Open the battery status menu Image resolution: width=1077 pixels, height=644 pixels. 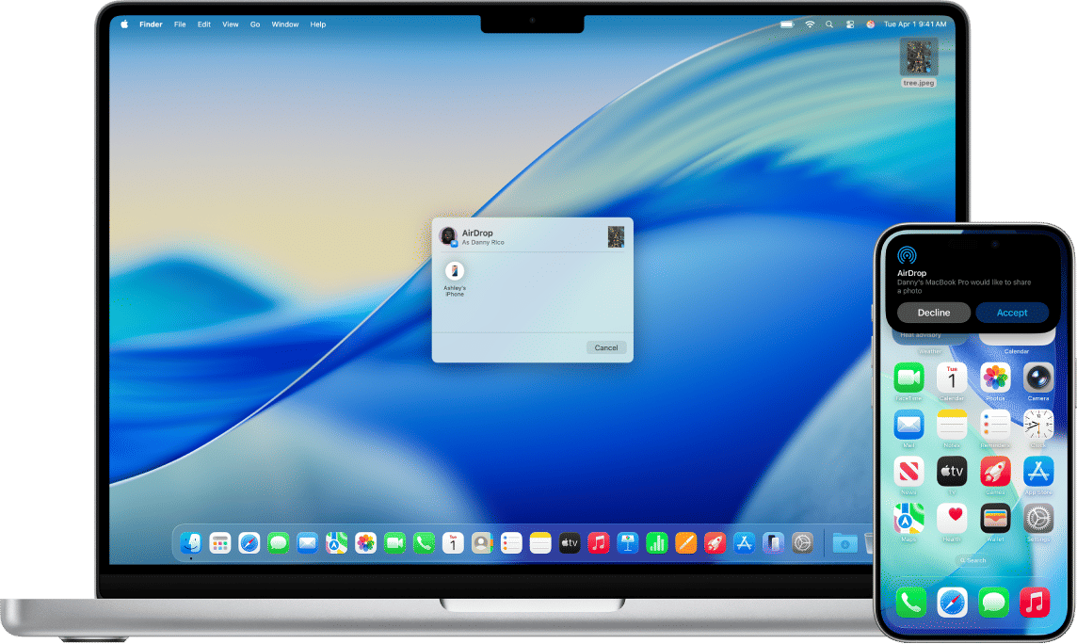coord(787,24)
